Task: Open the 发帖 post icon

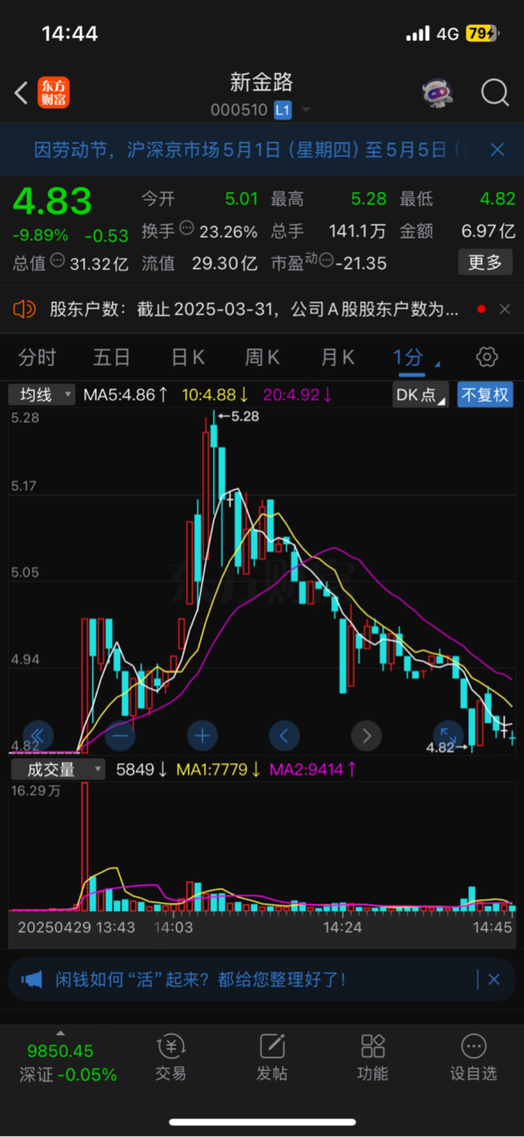Action: pyautogui.click(x=272, y=1057)
